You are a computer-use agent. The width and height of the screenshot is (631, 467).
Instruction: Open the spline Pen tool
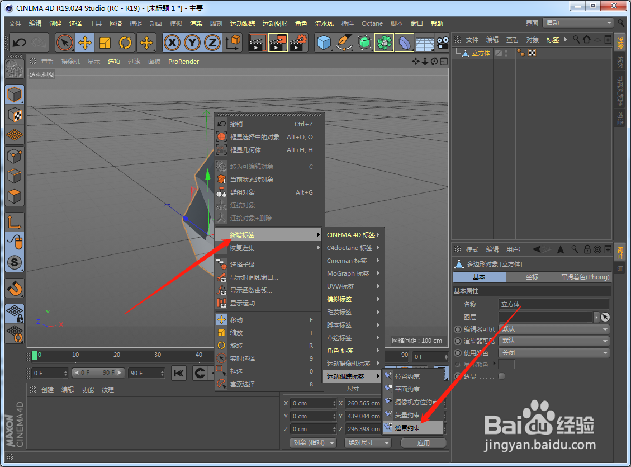tap(344, 43)
